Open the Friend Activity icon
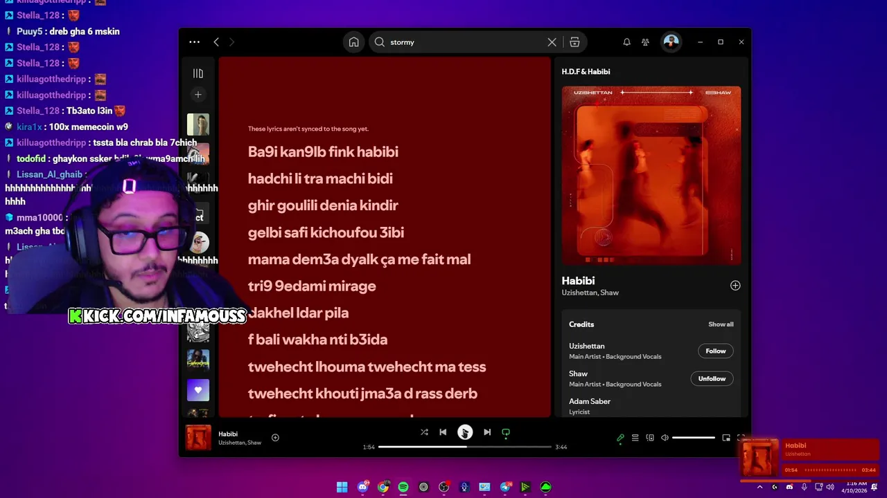 (645, 42)
